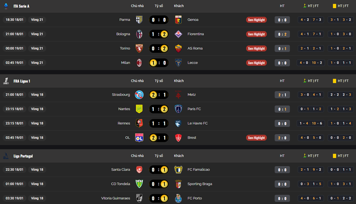Click the Nantes club crest
The height and width of the screenshot is (204, 356).
(x=139, y=109)
